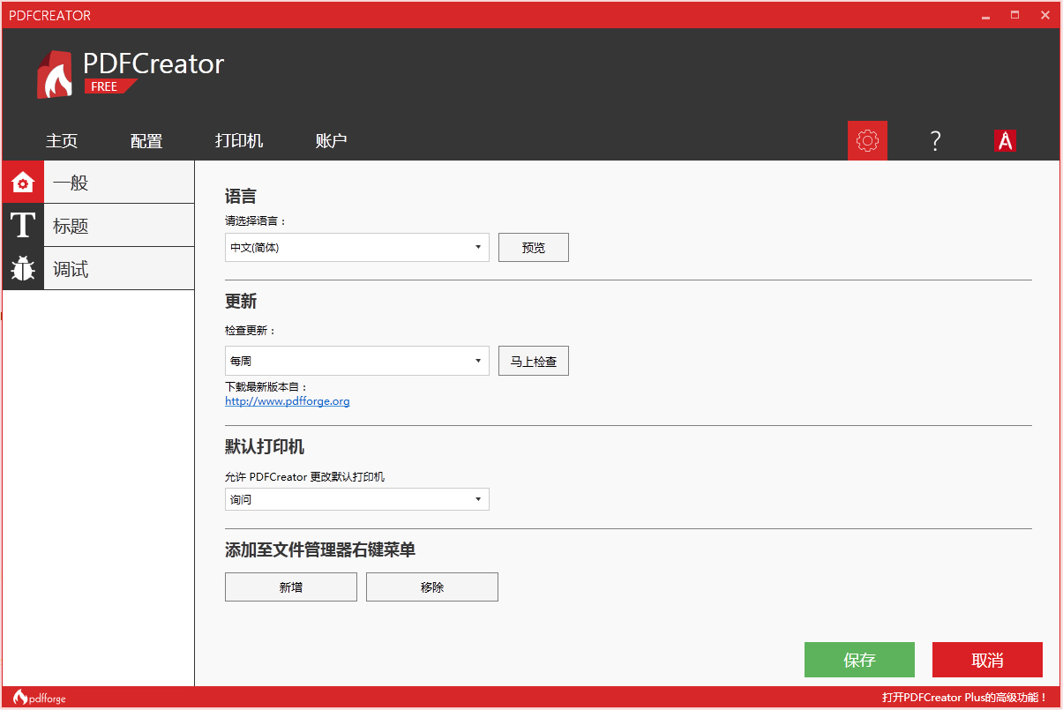Click the 添加至文件管理器右键菜单 heading
The width and height of the screenshot is (1063, 710).
click(x=320, y=550)
